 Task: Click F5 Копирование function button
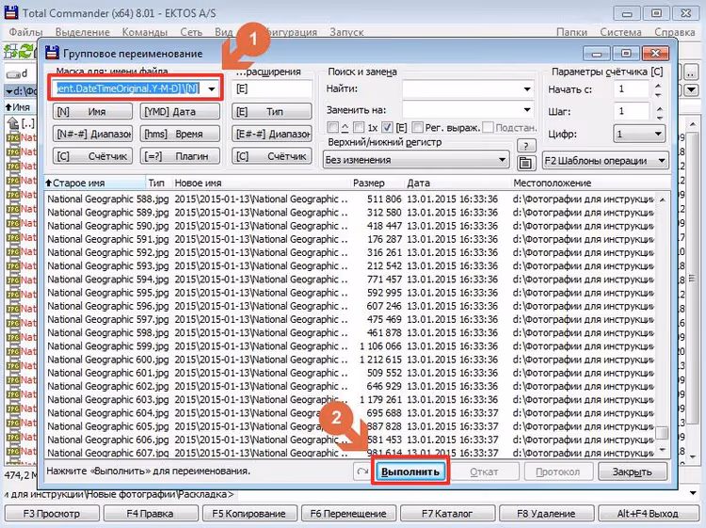pyautogui.click(x=249, y=513)
